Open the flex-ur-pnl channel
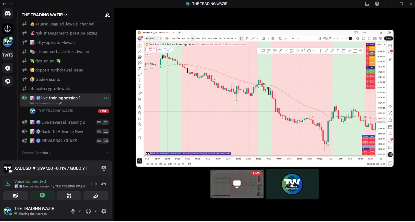 point(65,61)
